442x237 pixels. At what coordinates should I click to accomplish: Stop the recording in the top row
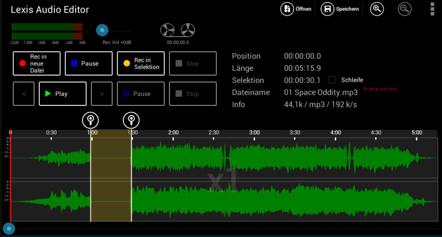[x=193, y=64]
